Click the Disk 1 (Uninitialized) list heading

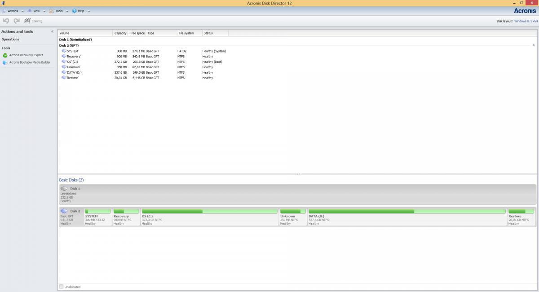coord(75,40)
